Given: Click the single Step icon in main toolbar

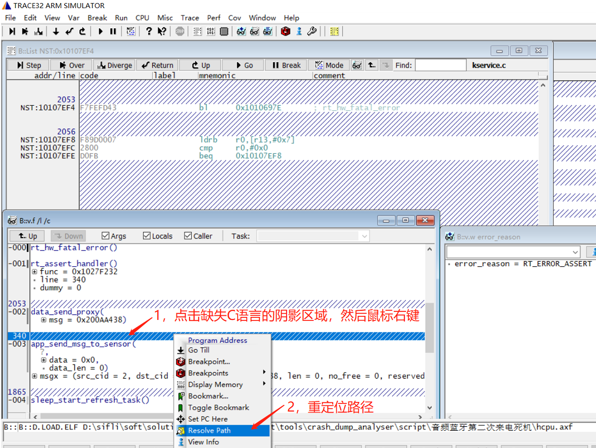Looking at the screenshot, I should point(12,31).
